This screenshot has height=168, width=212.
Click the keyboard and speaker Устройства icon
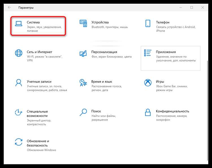pos(83,23)
